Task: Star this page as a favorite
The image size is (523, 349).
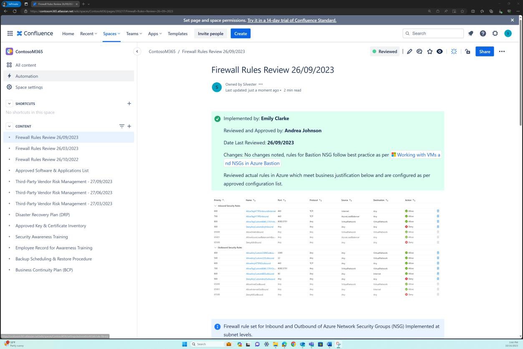Action: pyautogui.click(x=430, y=51)
